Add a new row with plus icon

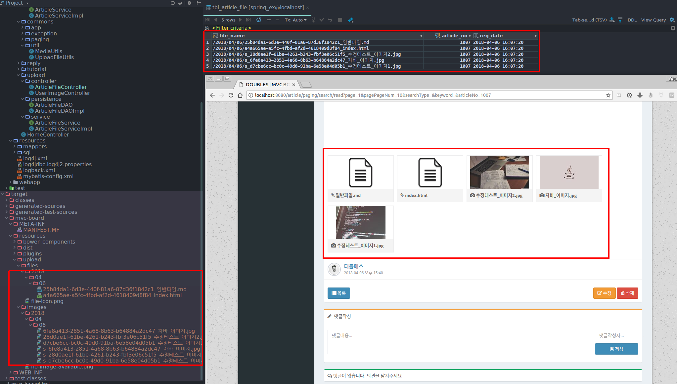click(269, 20)
